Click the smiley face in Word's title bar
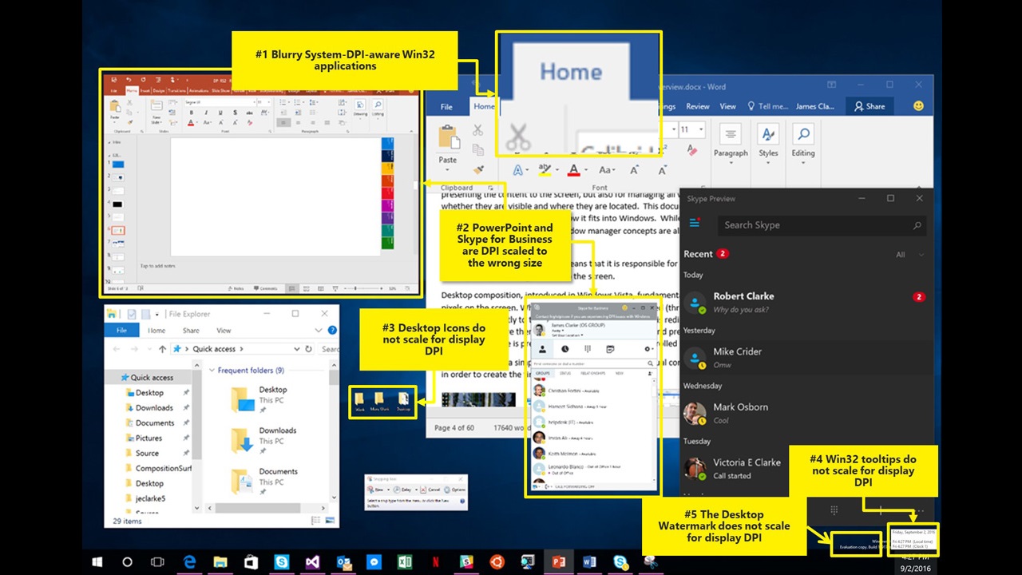This screenshot has height=575, width=1022. pyautogui.click(x=918, y=105)
